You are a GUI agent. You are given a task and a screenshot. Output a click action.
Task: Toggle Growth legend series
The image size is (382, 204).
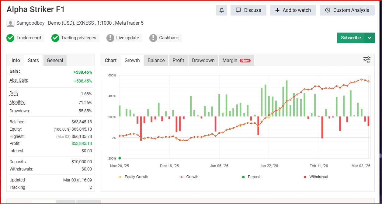coord(189,177)
